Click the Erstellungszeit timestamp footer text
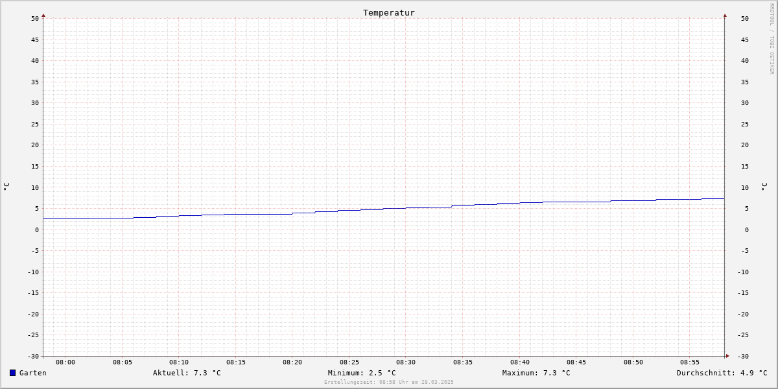 [389, 382]
